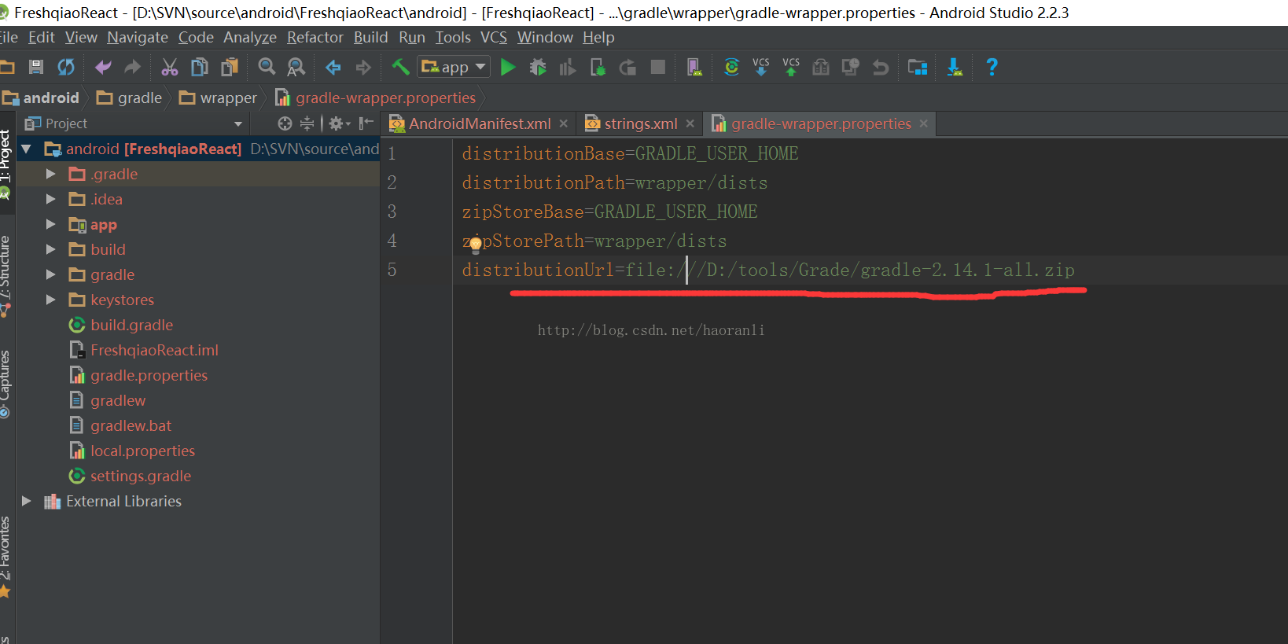
Task: Close the gradle-wrapper.properties tab
Action: 924,123
